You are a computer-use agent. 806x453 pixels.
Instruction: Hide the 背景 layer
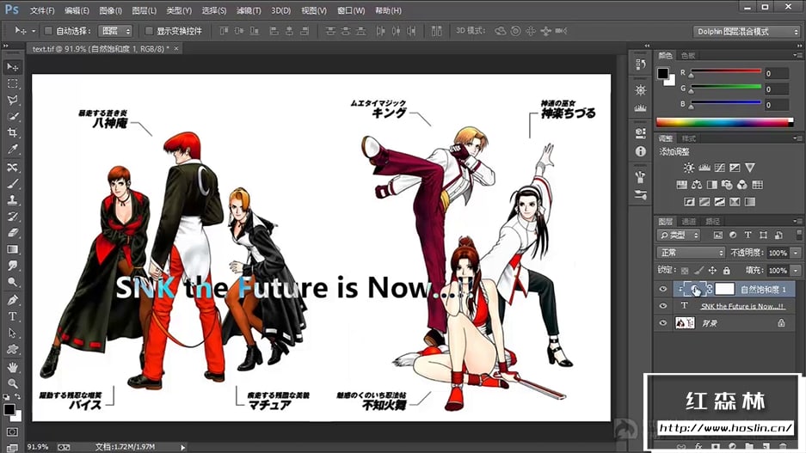(x=663, y=322)
